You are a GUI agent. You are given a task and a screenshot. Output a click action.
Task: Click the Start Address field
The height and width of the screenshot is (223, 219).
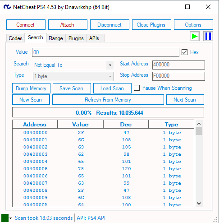tap(178, 65)
